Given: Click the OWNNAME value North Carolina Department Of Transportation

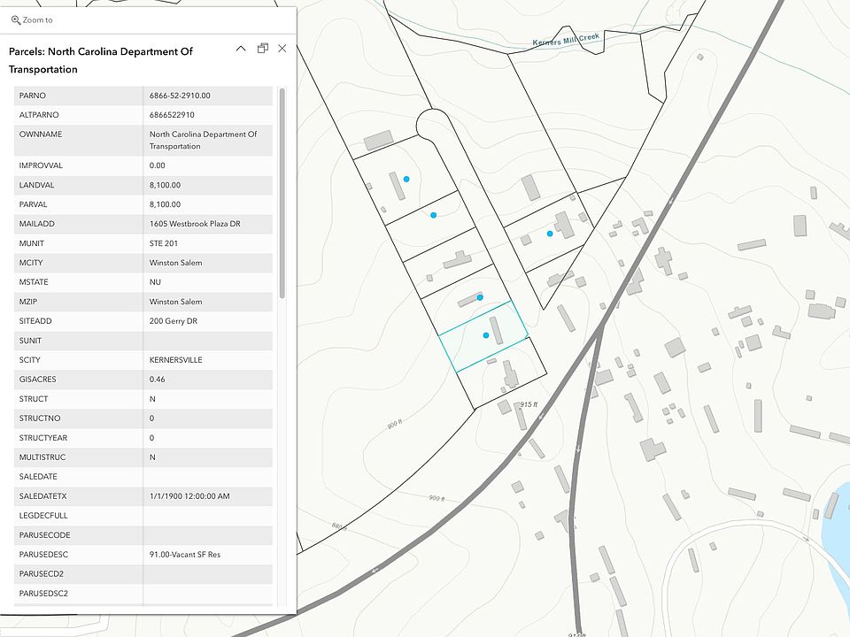Looking at the screenshot, I should click(204, 141).
